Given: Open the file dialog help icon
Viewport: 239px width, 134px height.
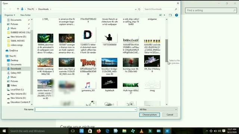Looking at the screenshot, I should click(177, 15).
